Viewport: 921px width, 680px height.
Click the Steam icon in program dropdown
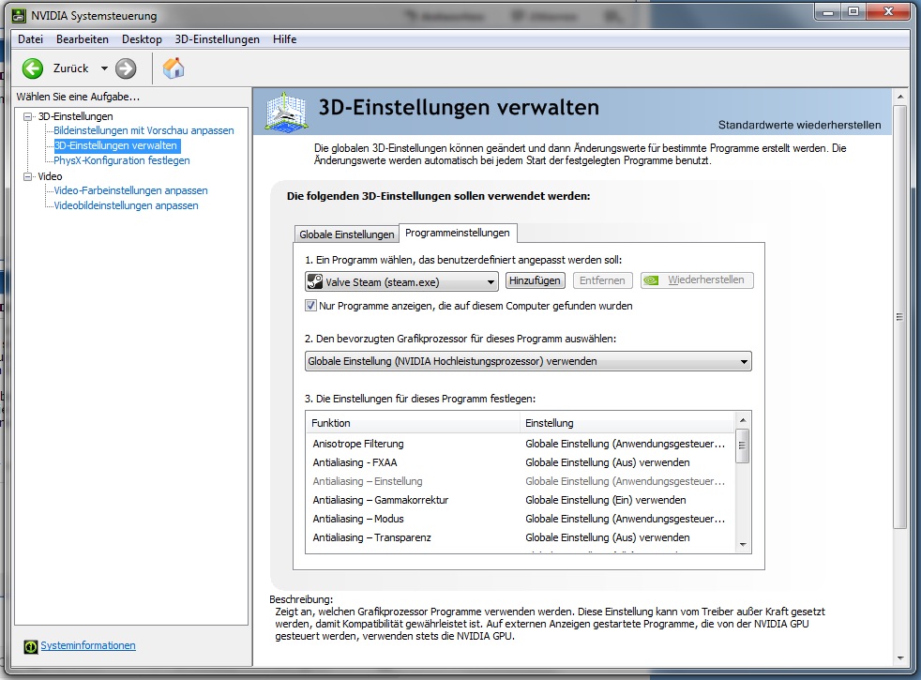pos(315,282)
